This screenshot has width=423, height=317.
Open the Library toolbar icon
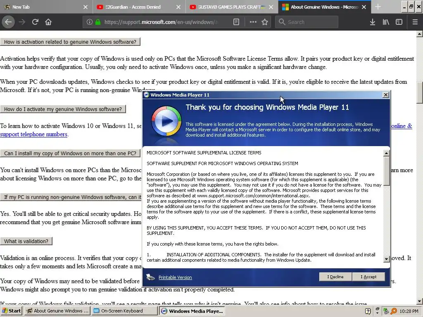coord(386,22)
